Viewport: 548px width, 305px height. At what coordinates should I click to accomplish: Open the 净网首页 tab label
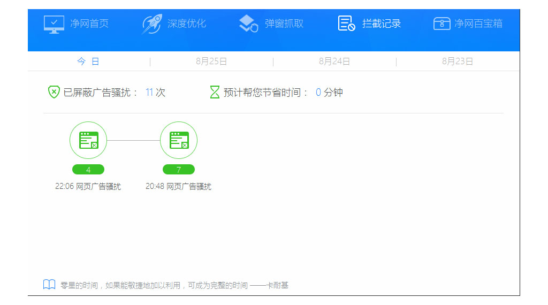click(x=89, y=24)
